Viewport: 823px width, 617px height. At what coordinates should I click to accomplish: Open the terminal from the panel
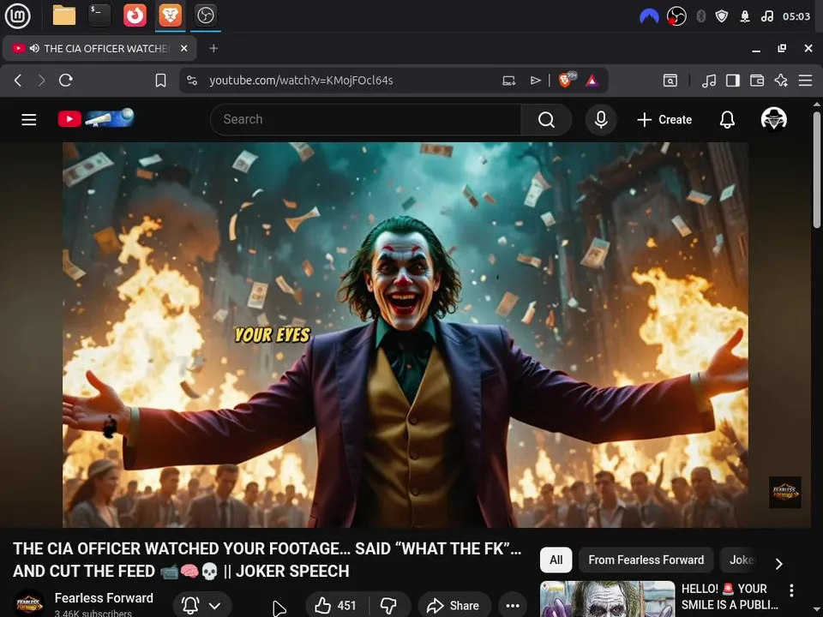[99, 15]
